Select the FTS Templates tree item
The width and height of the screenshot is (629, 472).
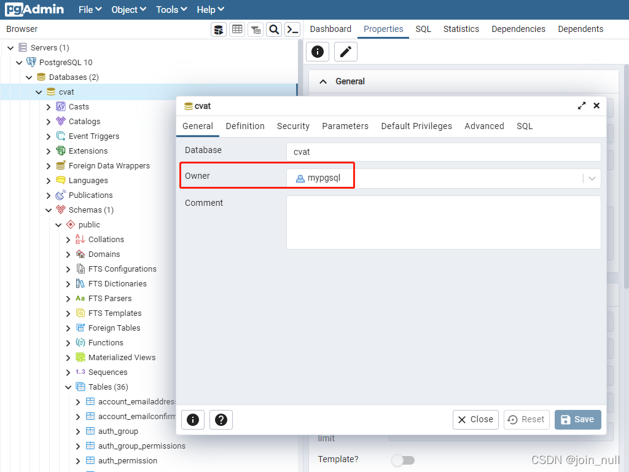115,313
